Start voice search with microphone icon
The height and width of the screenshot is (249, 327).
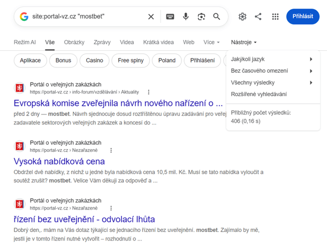coord(186,17)
